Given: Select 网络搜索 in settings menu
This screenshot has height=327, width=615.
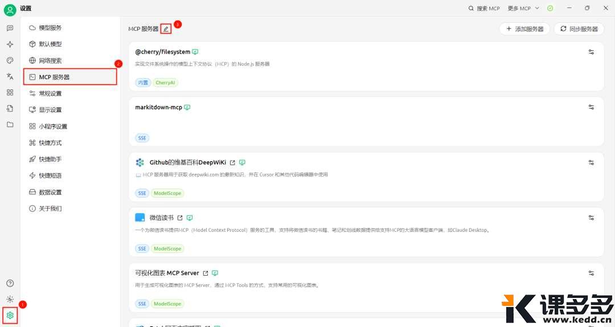Looking at the screenshot, I should pos(70,60).
